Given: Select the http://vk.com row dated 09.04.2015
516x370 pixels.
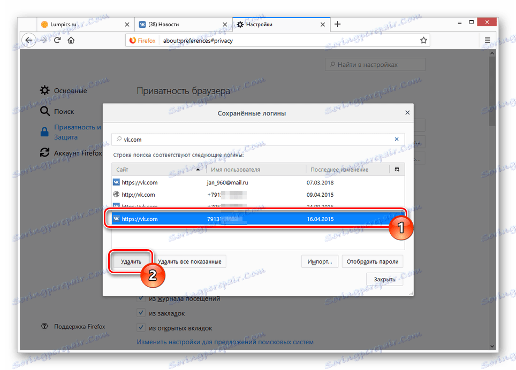Looking at the screenshot, I should [x=258, y=195].
